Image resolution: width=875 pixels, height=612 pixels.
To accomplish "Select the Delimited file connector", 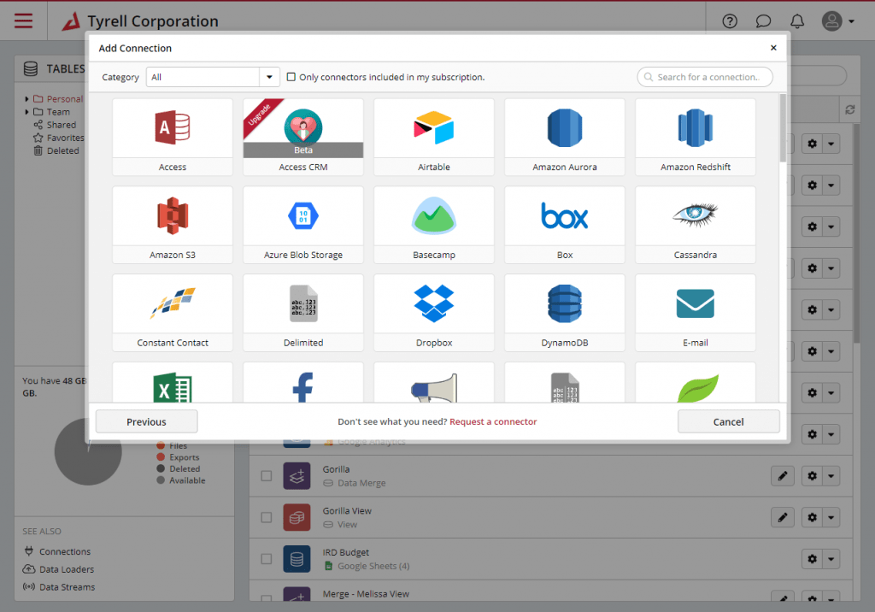I will (303, 313).
